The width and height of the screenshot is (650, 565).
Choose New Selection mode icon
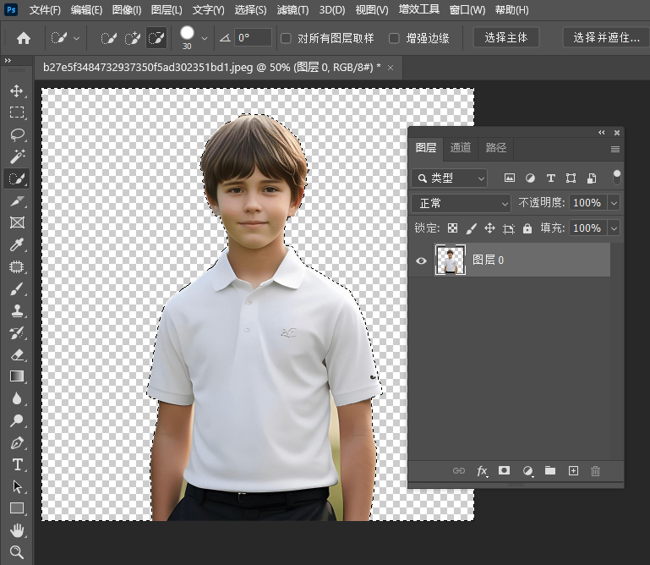click(x=108, y=38)
